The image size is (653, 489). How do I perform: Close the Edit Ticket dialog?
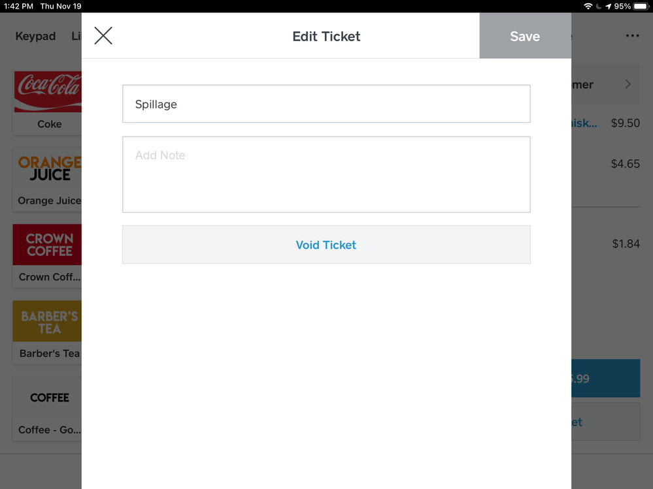103,36
